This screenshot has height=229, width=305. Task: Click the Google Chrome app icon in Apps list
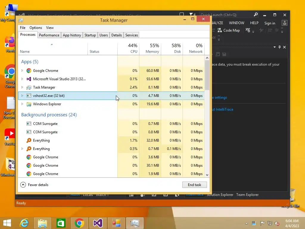click(x=29, y=71)
